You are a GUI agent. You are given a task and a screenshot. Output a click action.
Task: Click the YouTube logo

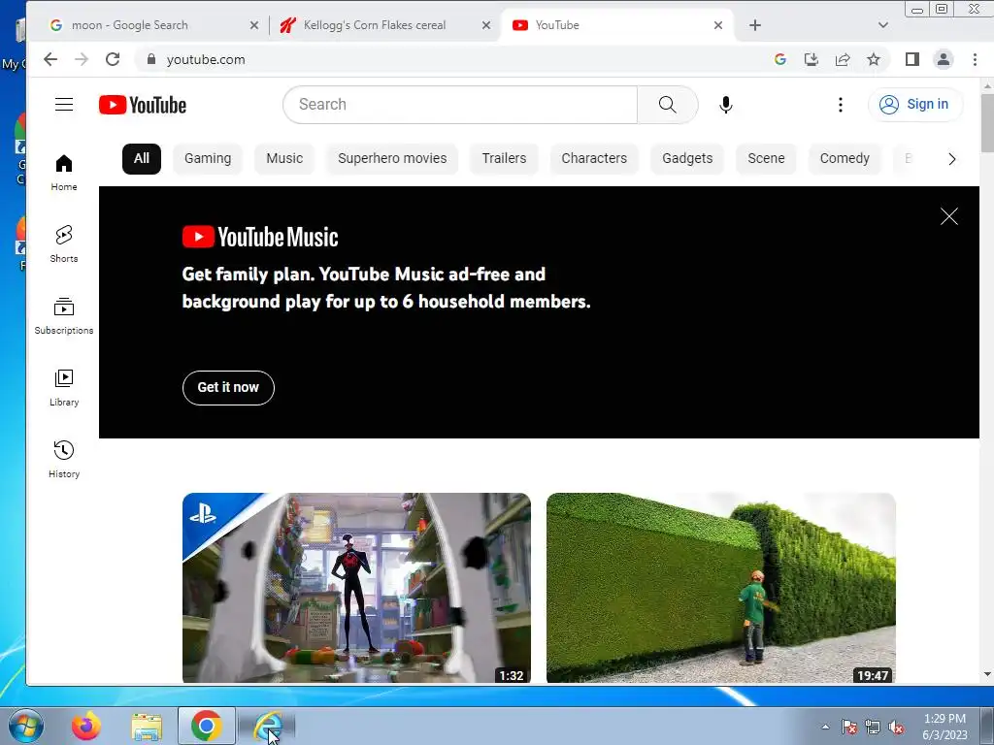[x=143, y=105]
